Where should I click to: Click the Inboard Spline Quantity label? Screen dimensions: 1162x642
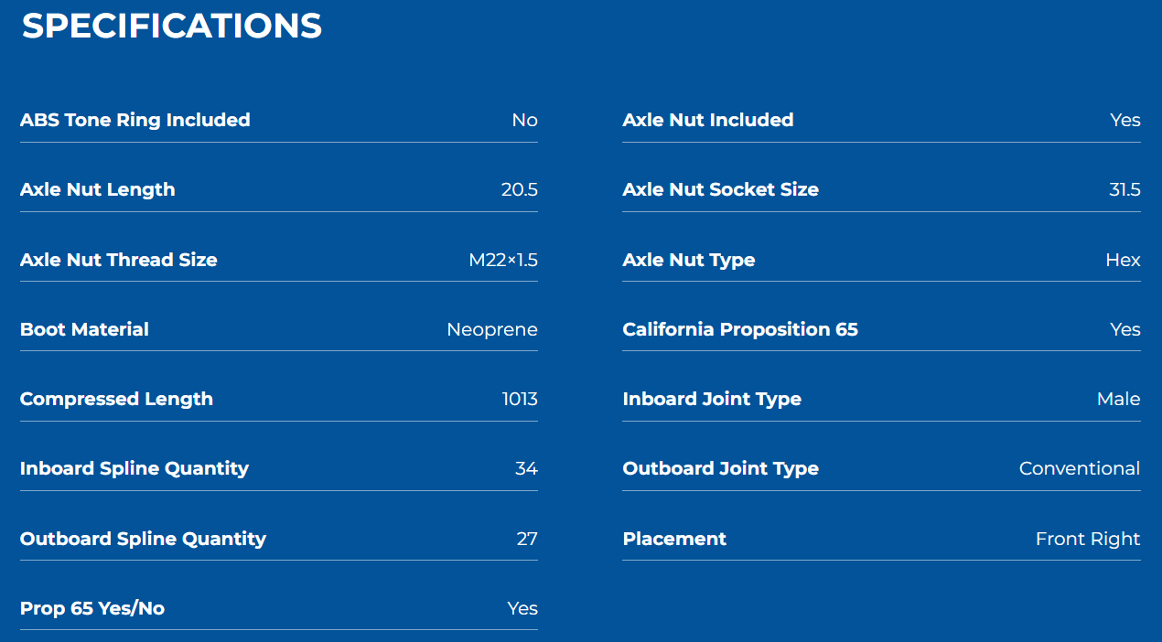[134, 468]
